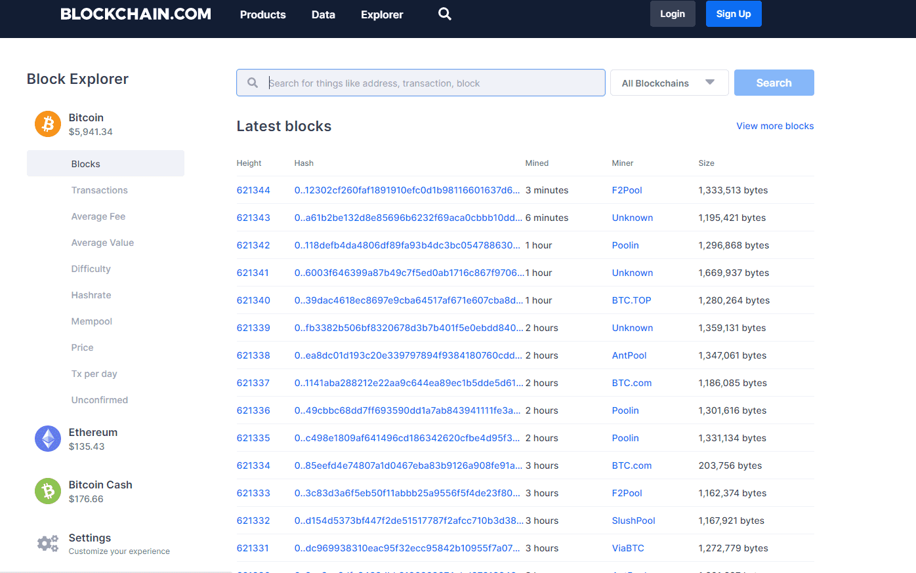This screenshot has width=916, height=573.
Task: Click size value 1,669,937 bytes
Action: (x=734, y=273)
